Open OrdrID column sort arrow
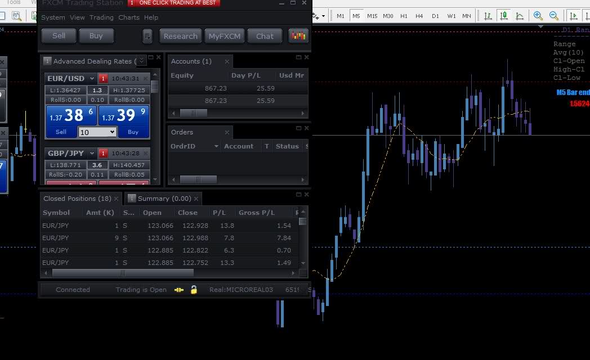This screenshot has width=590, height=360. [216, 146]
